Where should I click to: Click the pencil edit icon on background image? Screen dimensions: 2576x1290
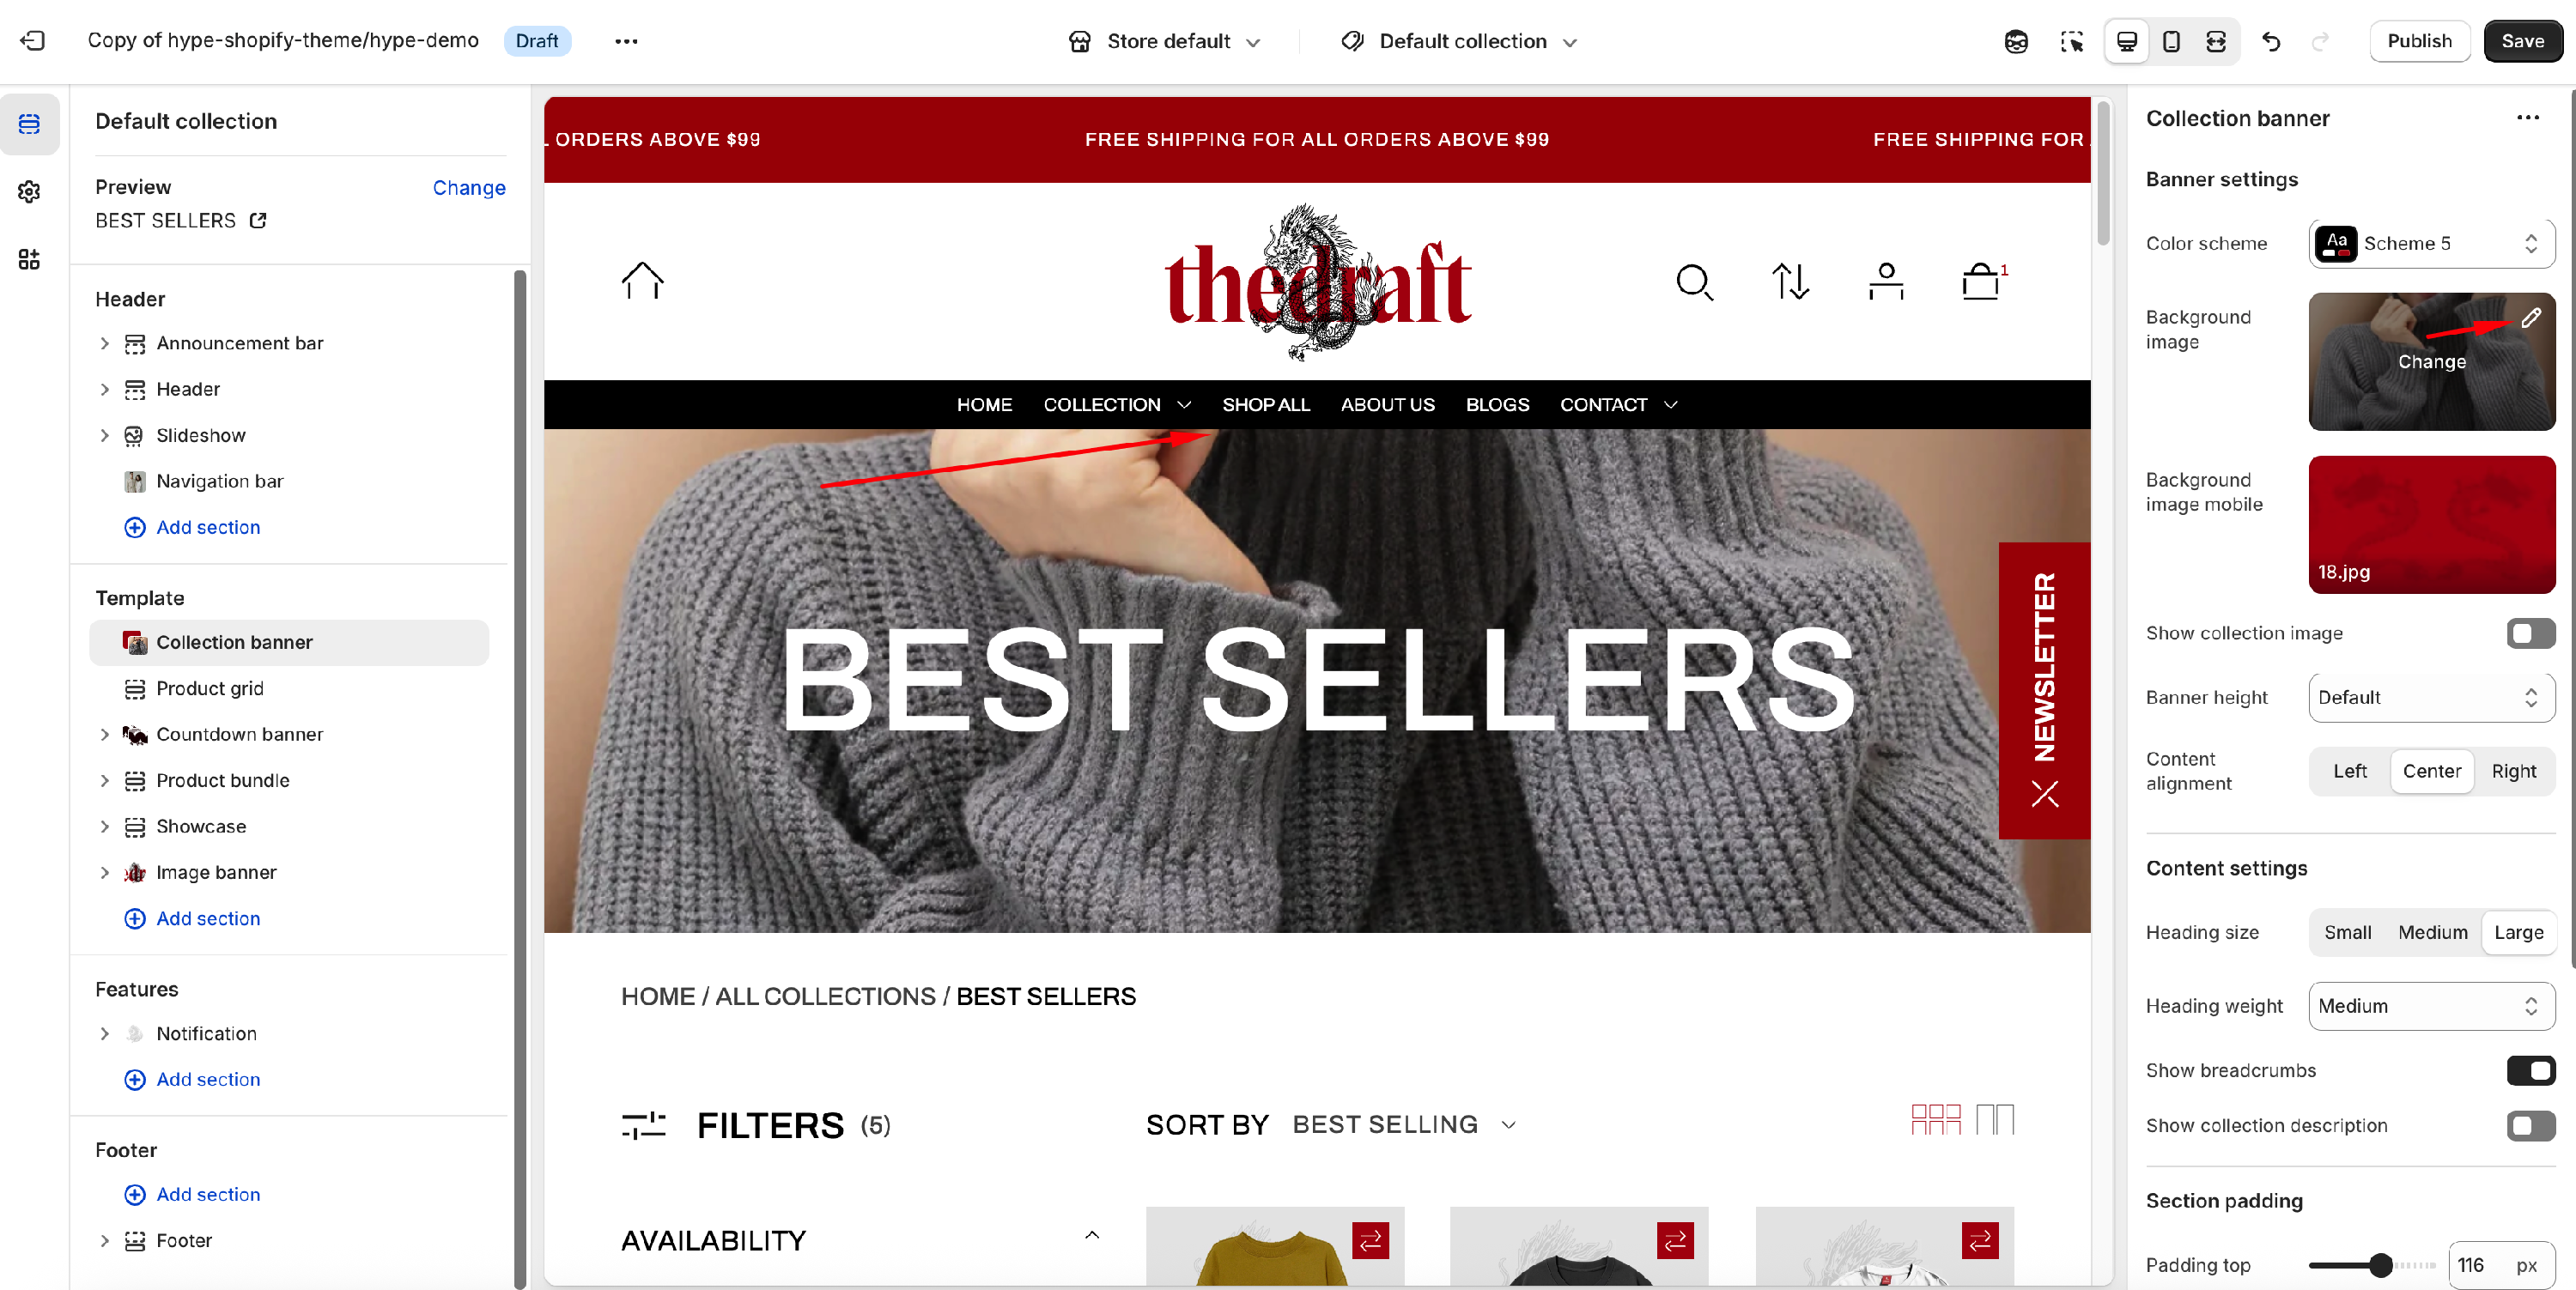[x=2530, y=318]
